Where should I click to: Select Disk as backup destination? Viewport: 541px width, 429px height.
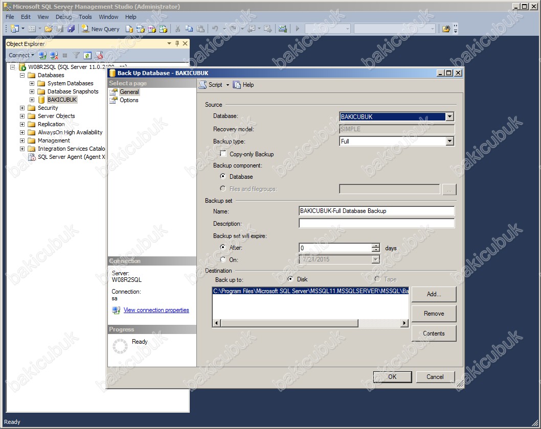[290, 279]
